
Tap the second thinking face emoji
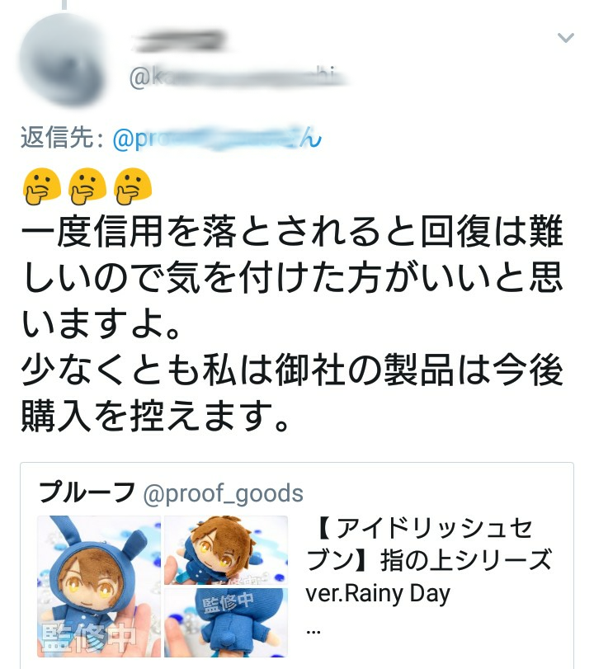point(87,186)
